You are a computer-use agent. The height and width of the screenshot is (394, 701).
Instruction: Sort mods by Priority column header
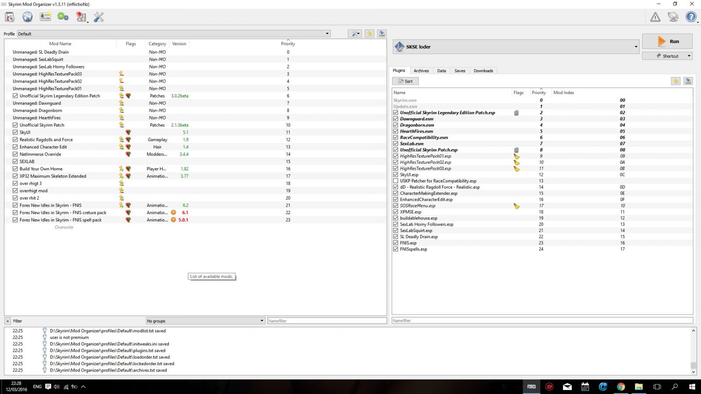(288, 44)
